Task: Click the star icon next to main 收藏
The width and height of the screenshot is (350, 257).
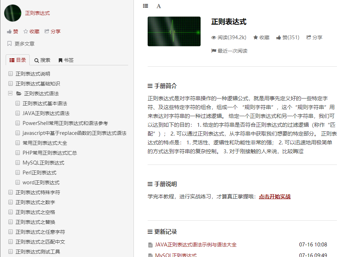Action: tap(256, 37)
